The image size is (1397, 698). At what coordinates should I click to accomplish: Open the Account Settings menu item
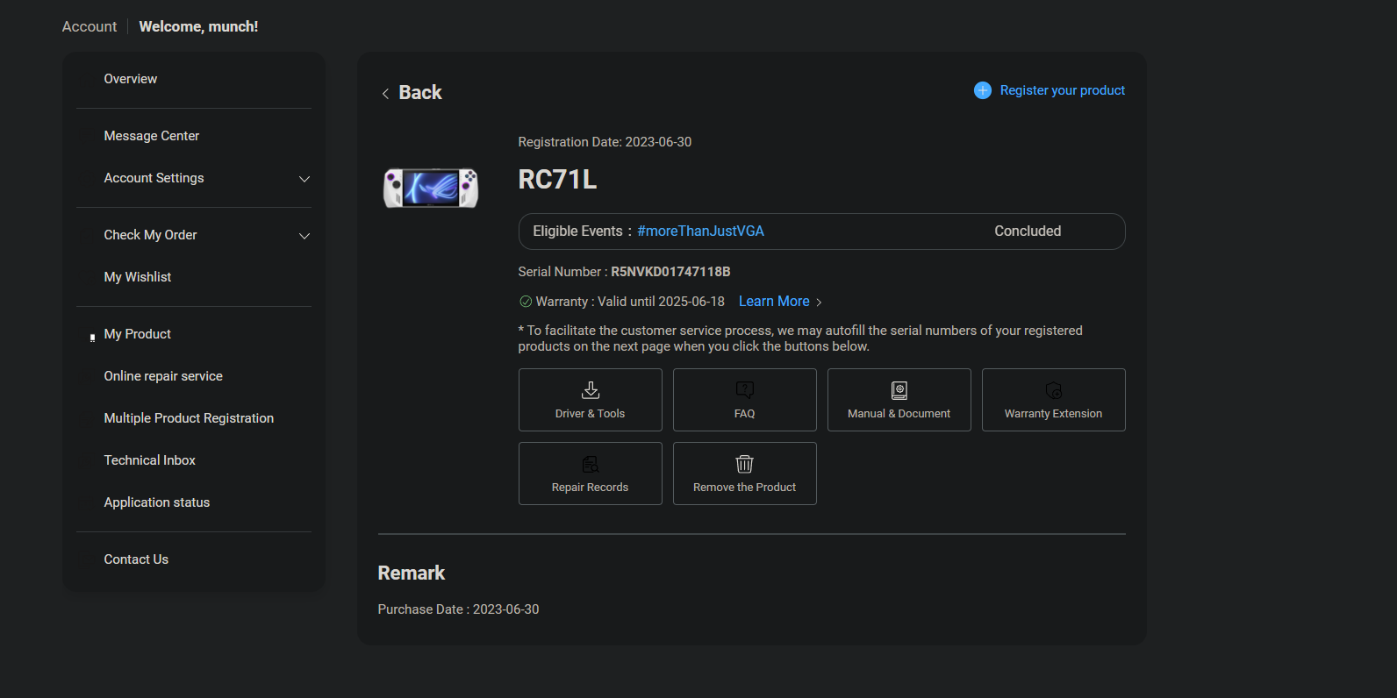[154, 178]
